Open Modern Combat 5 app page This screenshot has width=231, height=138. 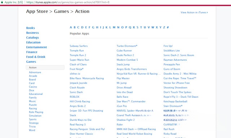tap(127, 60)
